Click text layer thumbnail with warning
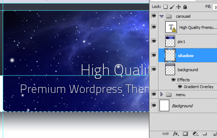Viewport: 217px width, 138px height. coord(171,27)
